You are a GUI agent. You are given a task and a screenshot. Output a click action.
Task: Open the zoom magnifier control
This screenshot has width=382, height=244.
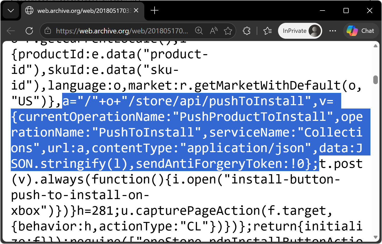pos(199,31)
